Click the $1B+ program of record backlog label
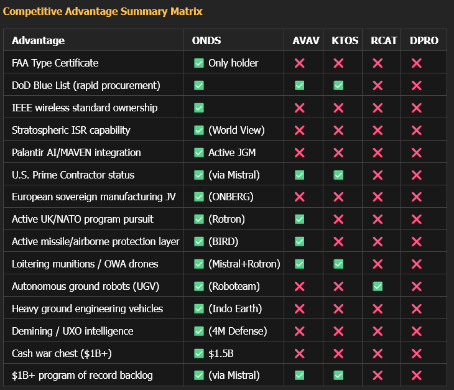Viewport: 454px width, 390px height. (x=82, y=375)
